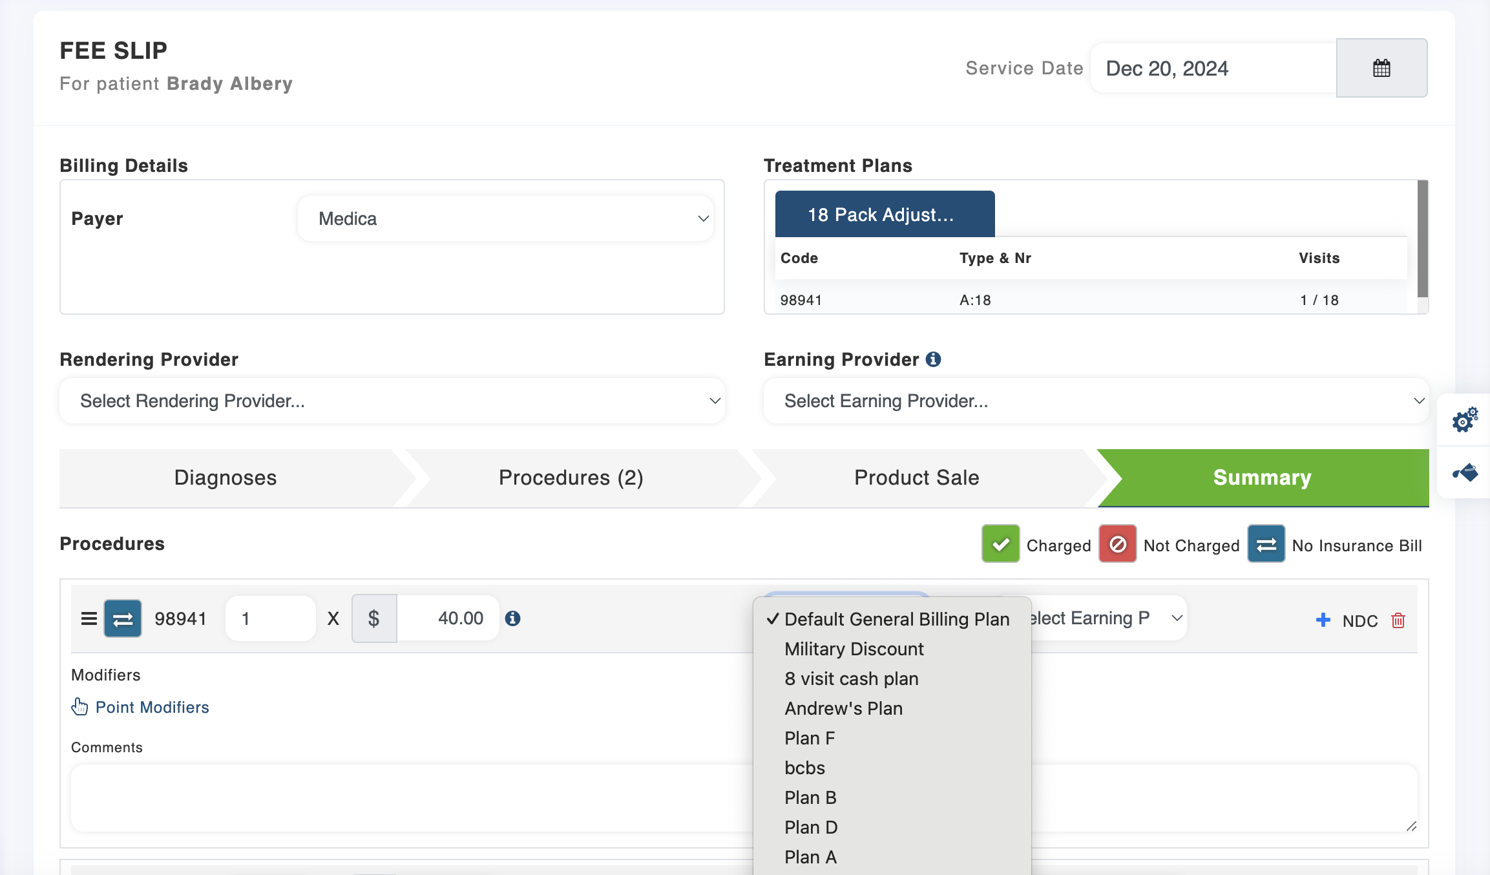This screenshot has width=1490, height=875.
Task: Open the Point Modifiers link
Action: point(152,707)
